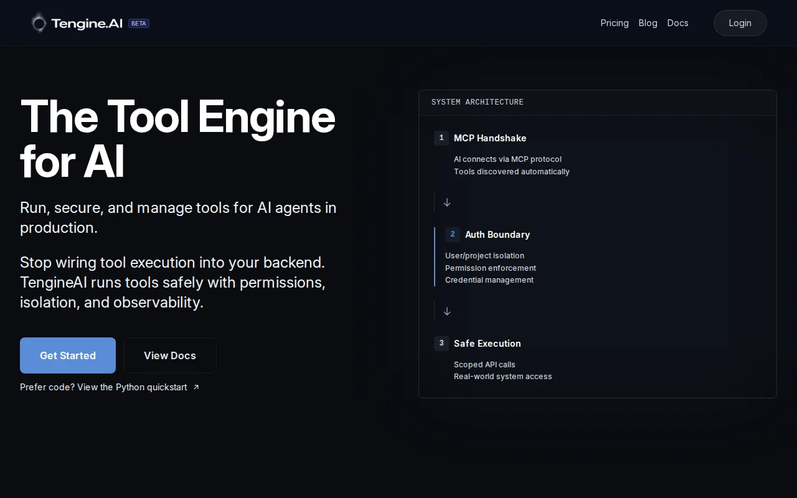This screenshot has width=797, height=498.
Task: Go to the Blog
Action: 648,23
